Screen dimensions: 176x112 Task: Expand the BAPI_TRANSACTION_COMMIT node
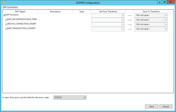6,29
